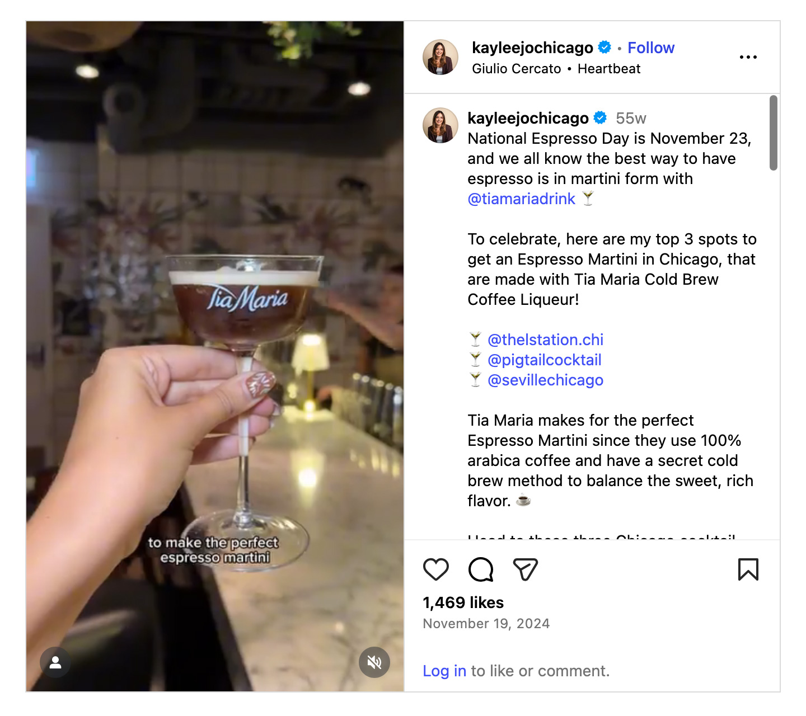Click the header profile picture avatar
The width and height of the screenshot is (806, 716).
point(440,57)
